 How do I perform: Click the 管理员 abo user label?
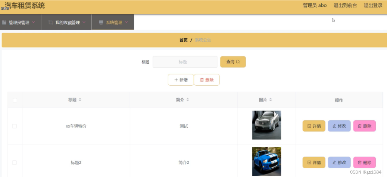315,6
